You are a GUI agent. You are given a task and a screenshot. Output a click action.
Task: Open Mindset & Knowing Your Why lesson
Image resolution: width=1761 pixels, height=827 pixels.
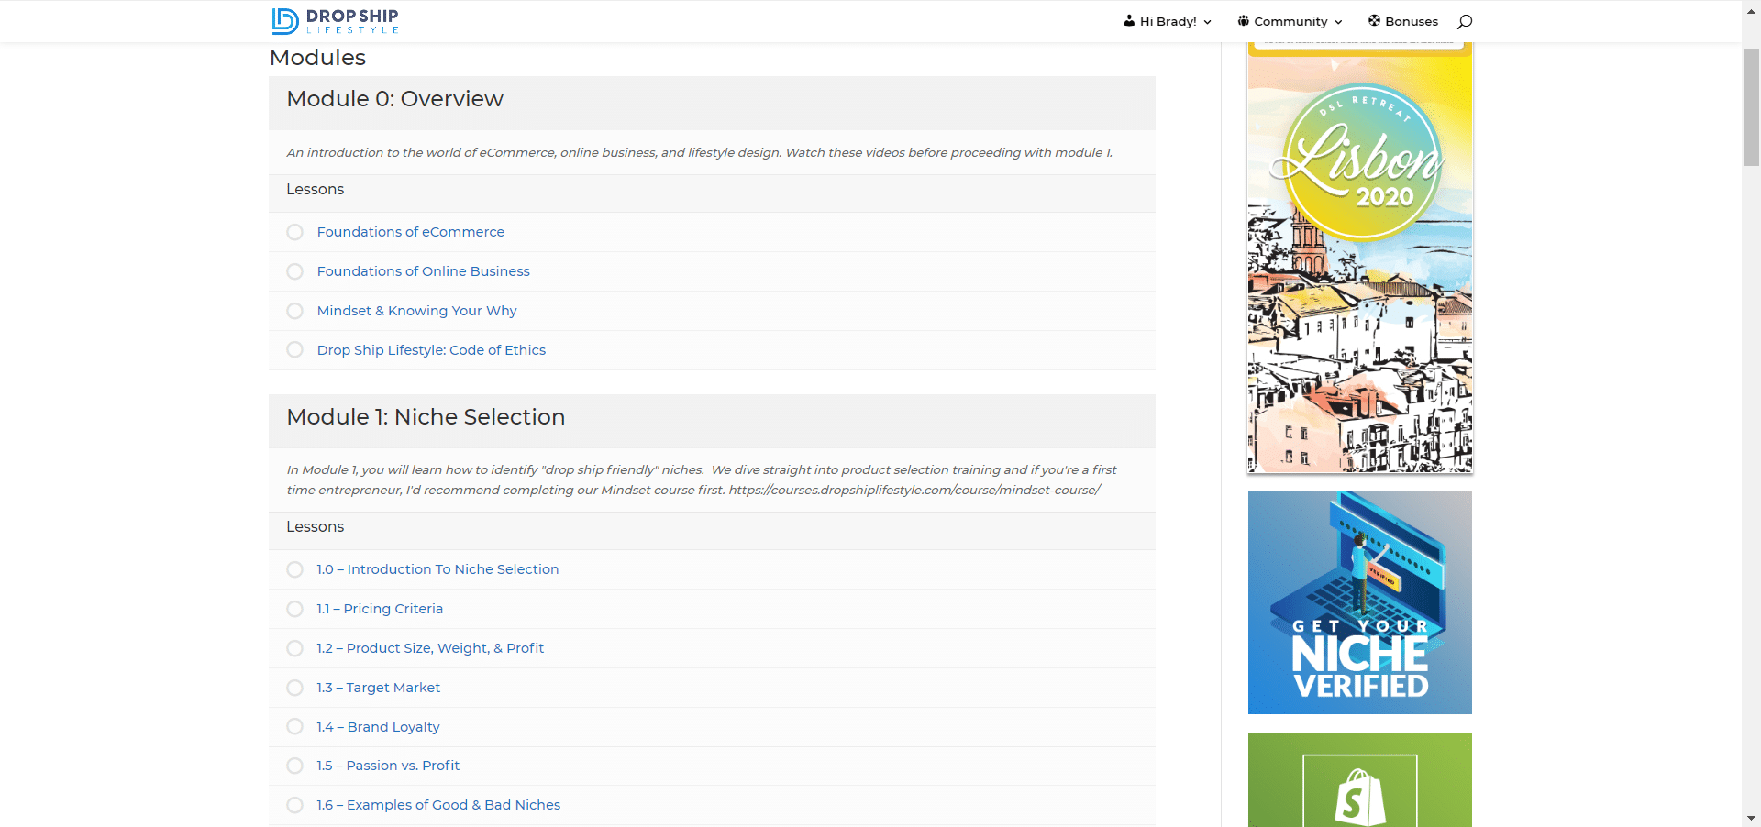416,311
